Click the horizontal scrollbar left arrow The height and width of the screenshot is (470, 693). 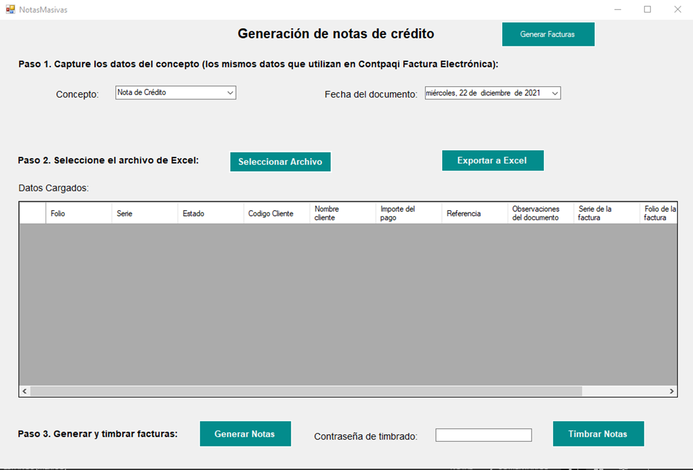[x=25, y=391]
